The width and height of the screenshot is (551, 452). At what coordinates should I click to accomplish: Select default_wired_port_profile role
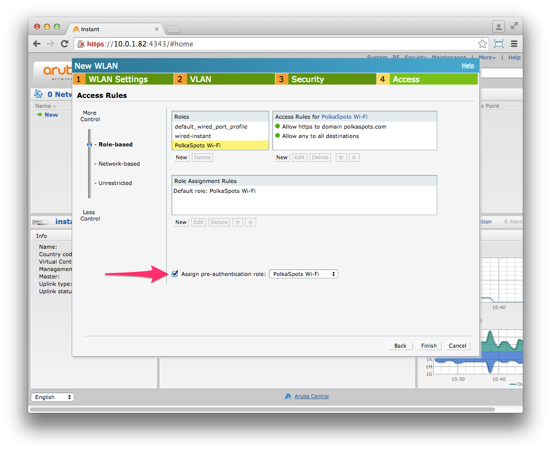point(220,127)
